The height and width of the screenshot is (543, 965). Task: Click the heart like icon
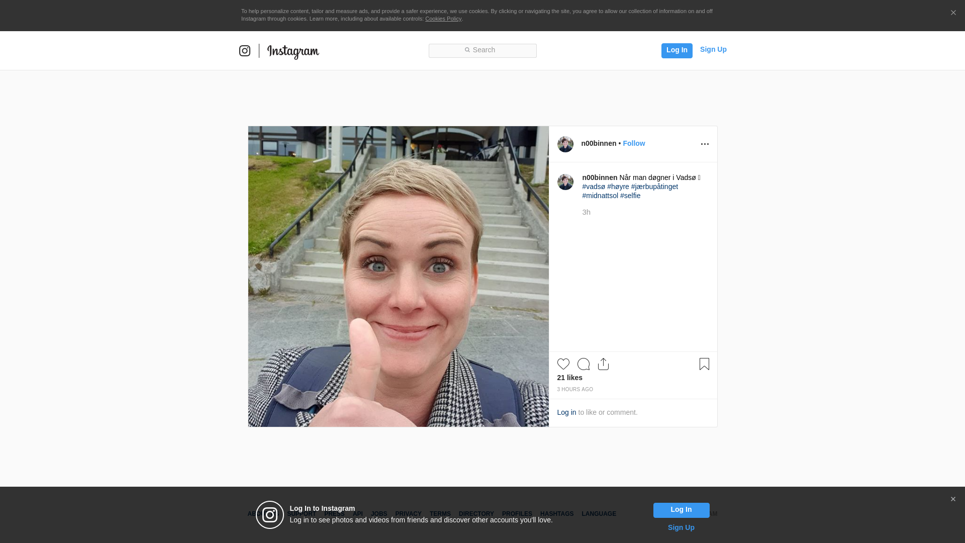click(x=563, y=364)
